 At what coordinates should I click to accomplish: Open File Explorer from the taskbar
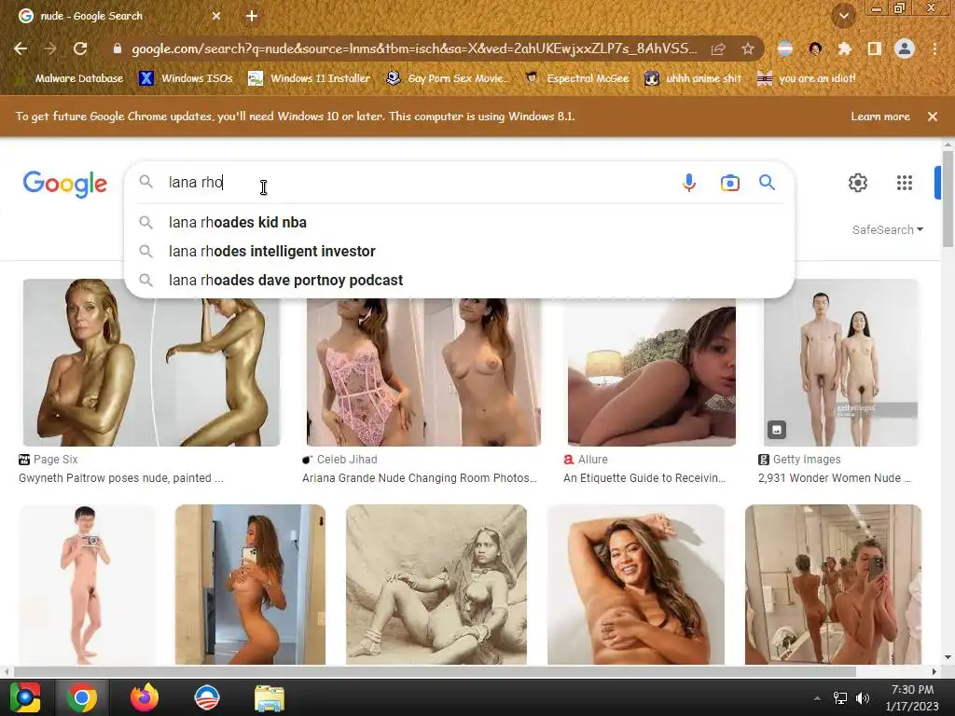click(270, 698)
